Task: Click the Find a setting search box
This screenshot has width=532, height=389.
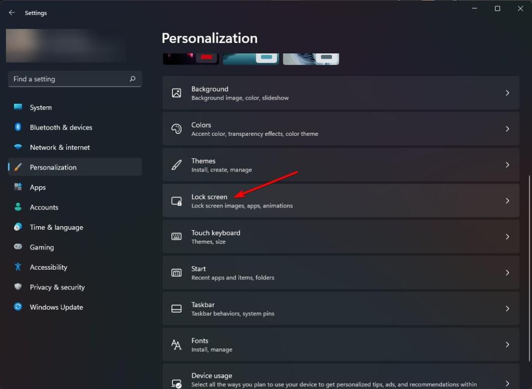Action: coord(75,79)
